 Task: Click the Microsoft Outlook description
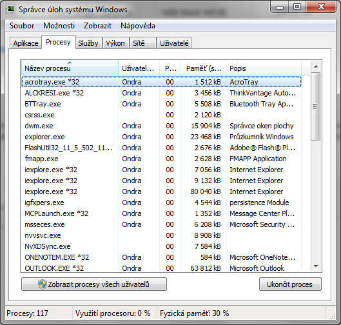(257, 268)
